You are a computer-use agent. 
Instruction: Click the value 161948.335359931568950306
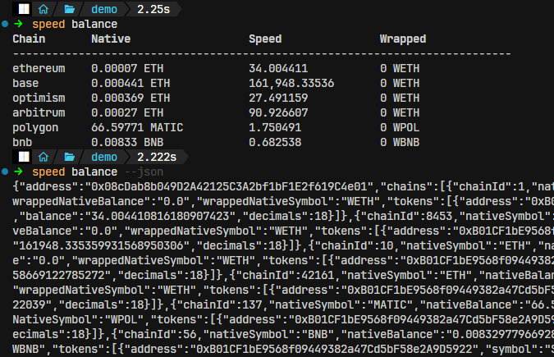pyautogui.click(x=101, y=245)
